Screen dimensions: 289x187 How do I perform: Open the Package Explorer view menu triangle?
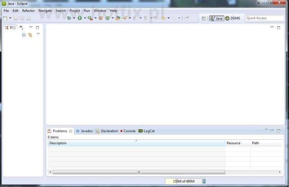[38, 34]
